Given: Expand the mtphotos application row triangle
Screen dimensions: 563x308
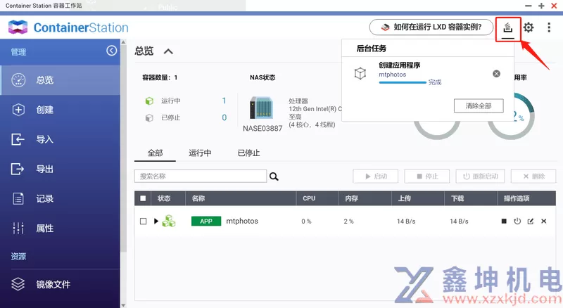Looking at the screenshot, I should point(156,222).
